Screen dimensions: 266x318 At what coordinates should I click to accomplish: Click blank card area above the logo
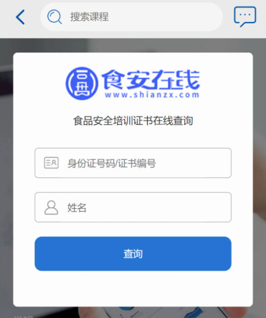pyautogui.click(x=133, y=60)
